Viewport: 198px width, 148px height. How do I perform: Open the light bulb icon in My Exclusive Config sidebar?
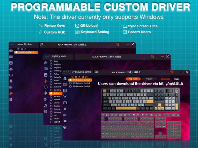pos(65,97)
